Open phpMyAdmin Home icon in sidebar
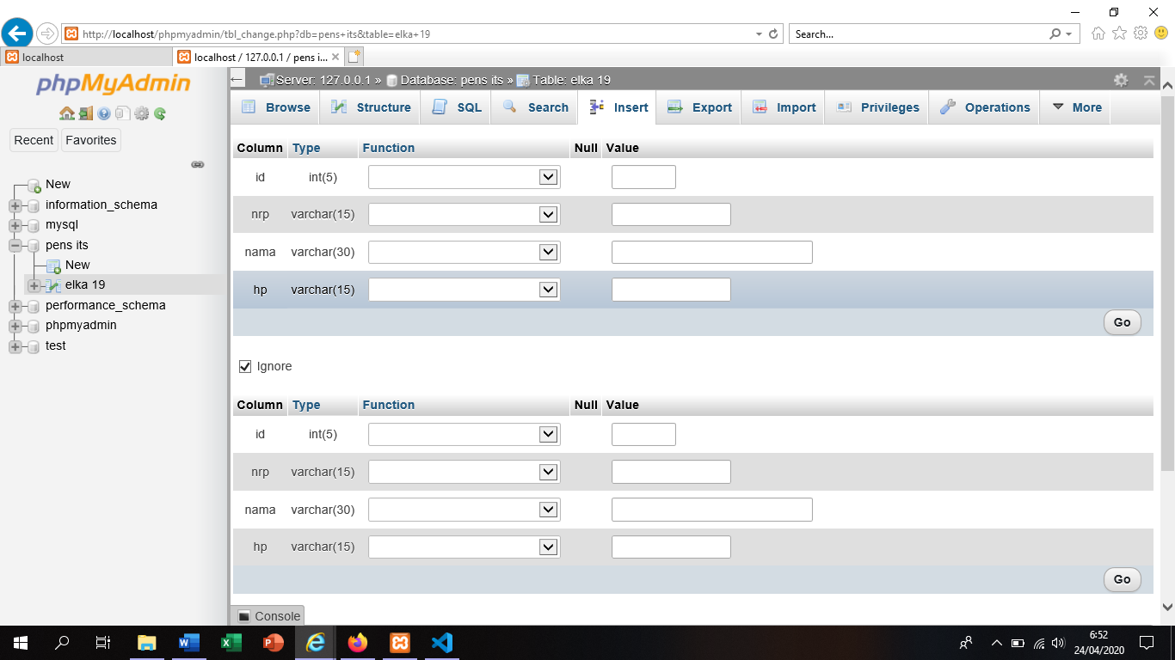Viewport: 1175px width, 660px height. pos(66,113)
